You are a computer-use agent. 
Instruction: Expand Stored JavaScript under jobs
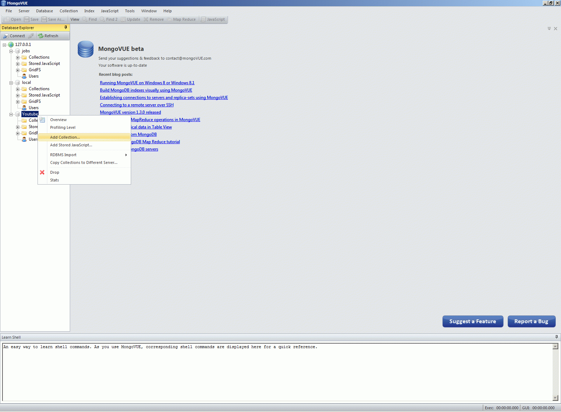tap(18, 64)
